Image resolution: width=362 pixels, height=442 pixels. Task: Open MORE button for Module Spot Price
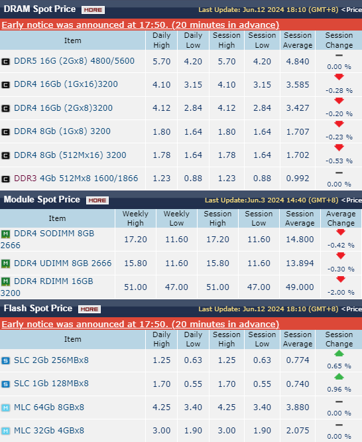pos(97,200)
